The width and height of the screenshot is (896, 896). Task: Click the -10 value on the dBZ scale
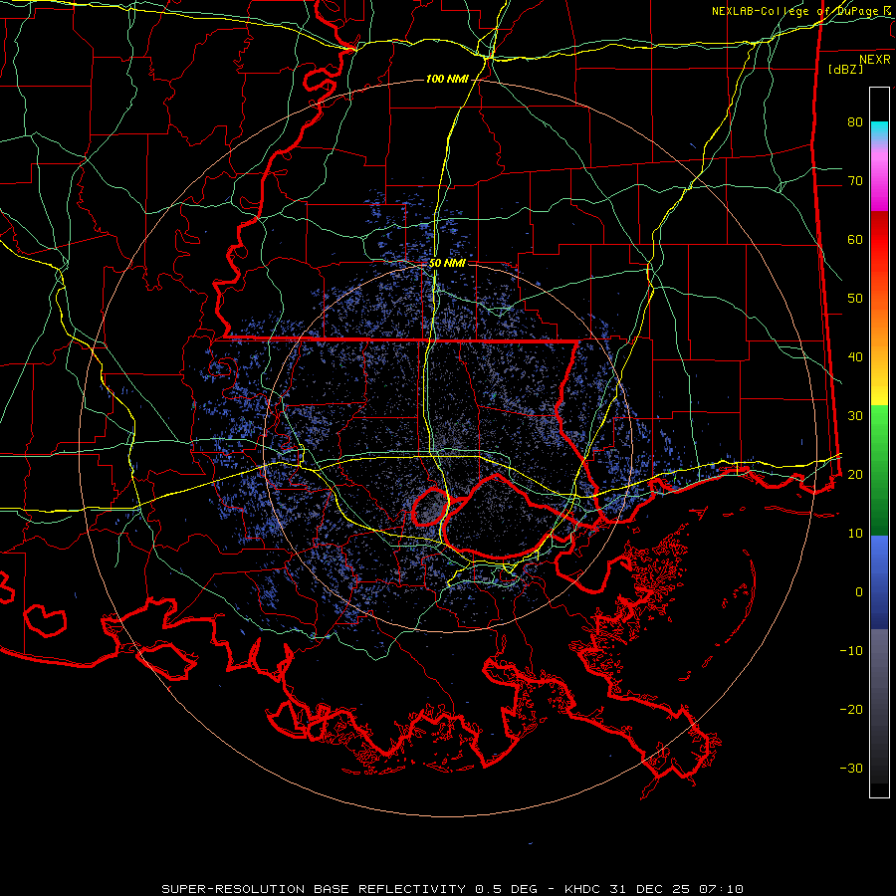851,650
